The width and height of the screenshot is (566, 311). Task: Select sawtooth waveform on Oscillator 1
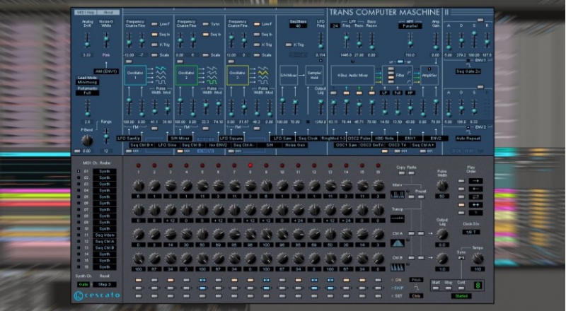(x=161, y=68)
